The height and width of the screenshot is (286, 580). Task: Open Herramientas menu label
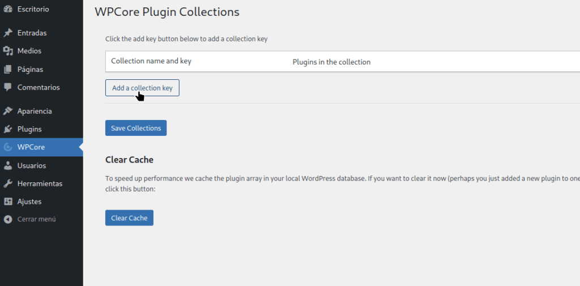pos(40,183)
